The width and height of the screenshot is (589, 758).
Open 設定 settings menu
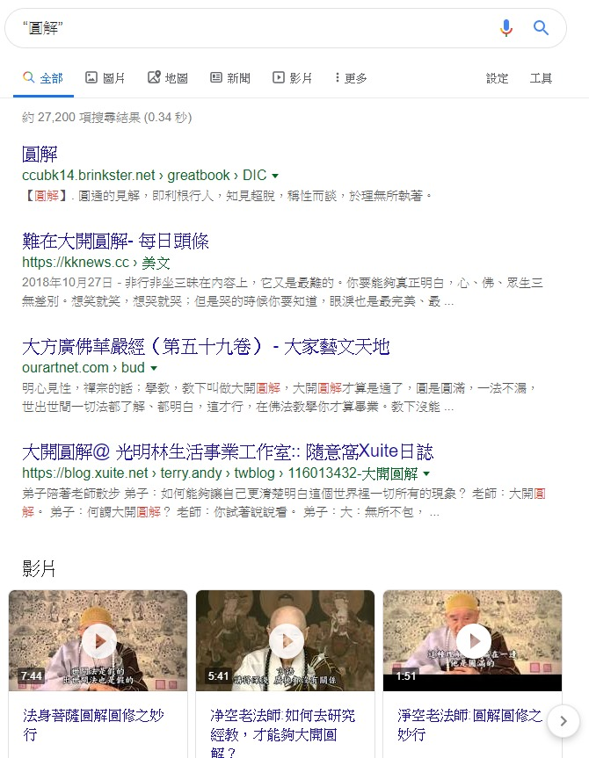pyautogui.click(x=497, y=78)
